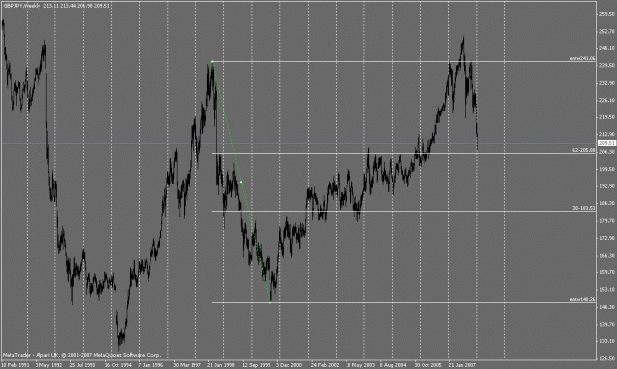Click the 16 Oct 1994 date label

coord(118,365)
